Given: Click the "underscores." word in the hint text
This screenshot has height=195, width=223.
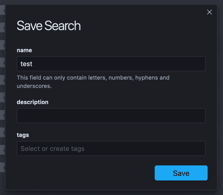Looking at the screenshot, I should [34, 86].
